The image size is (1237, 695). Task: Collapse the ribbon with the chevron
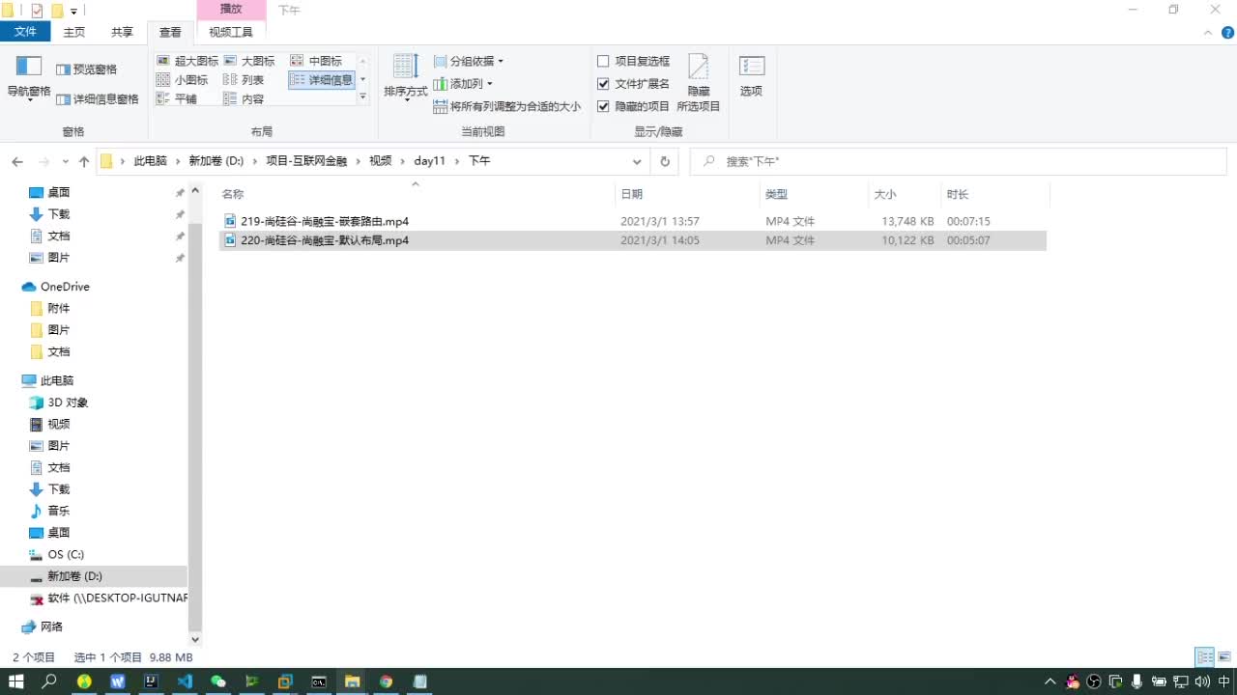pos(1208,32)
